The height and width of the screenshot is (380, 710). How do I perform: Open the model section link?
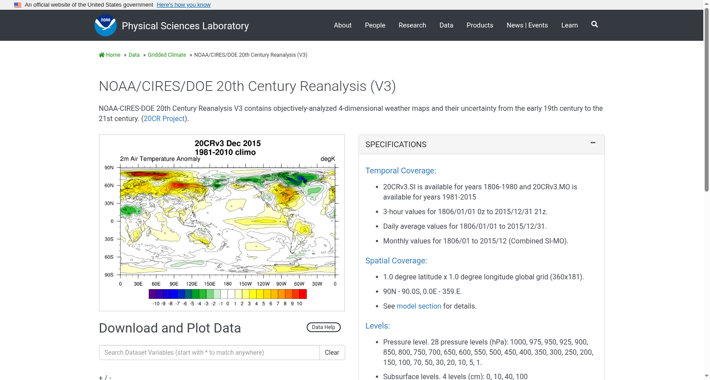point(419,306)
